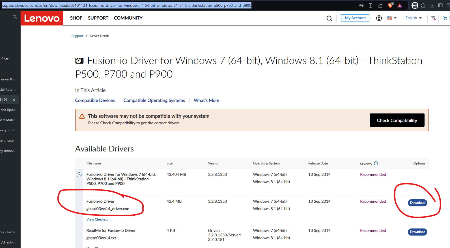Click the Lenovo logo
Screen dimensions: 450x248
point(42,18)
